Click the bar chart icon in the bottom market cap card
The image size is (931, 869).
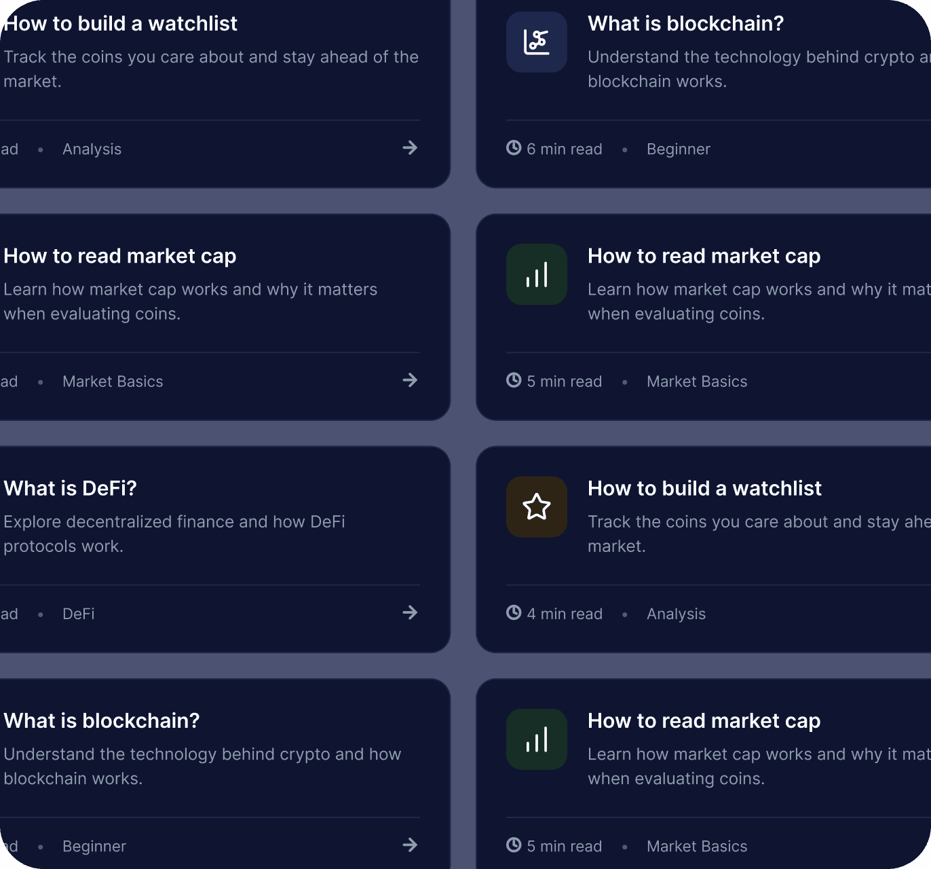(536, 739)
